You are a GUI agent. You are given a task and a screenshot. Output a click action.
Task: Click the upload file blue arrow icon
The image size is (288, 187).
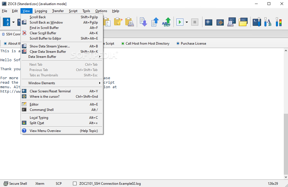pyautogui.click(x=155, y=22)
